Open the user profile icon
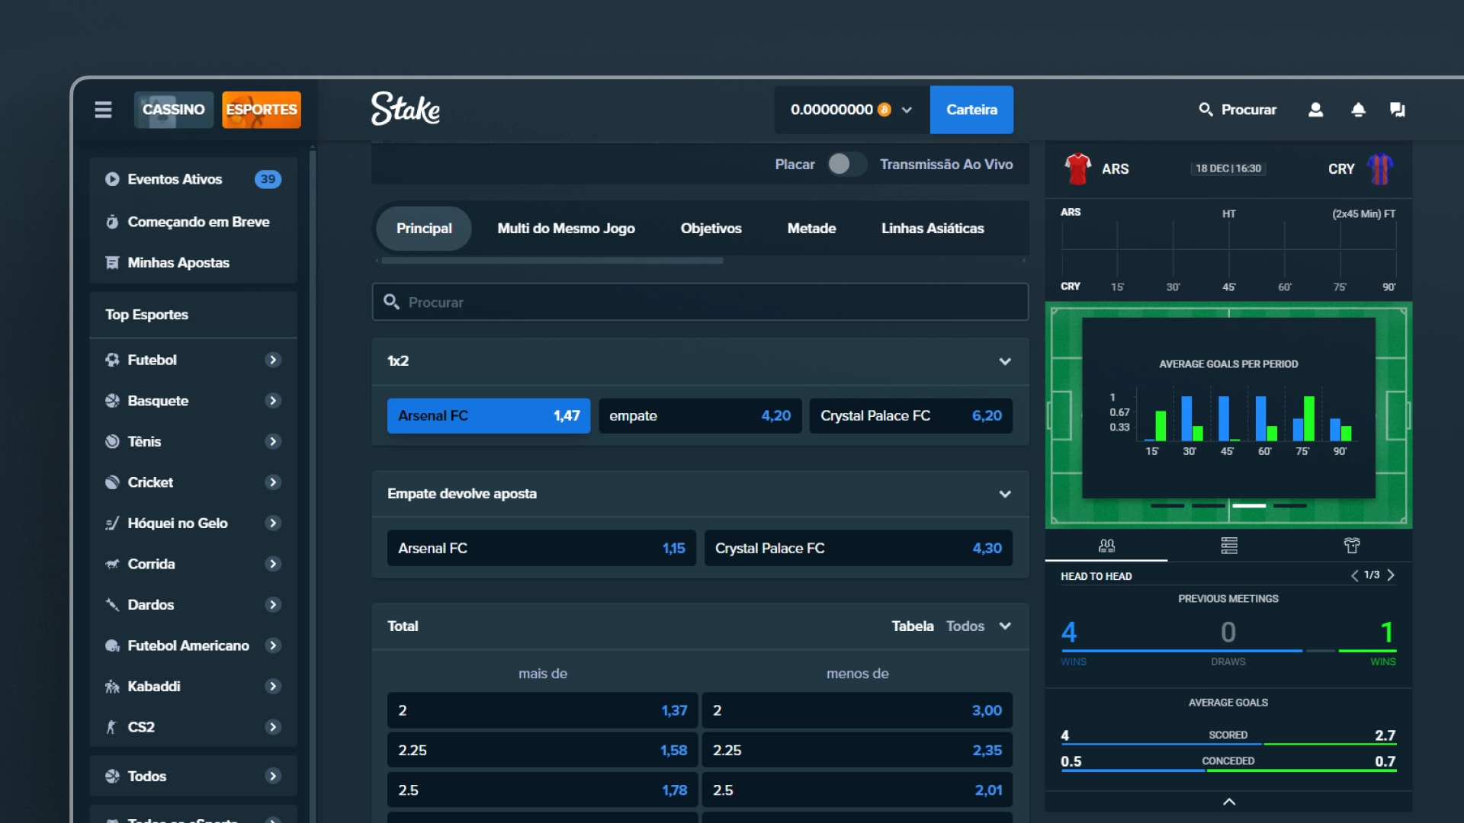 click(x=1315, y=110)
